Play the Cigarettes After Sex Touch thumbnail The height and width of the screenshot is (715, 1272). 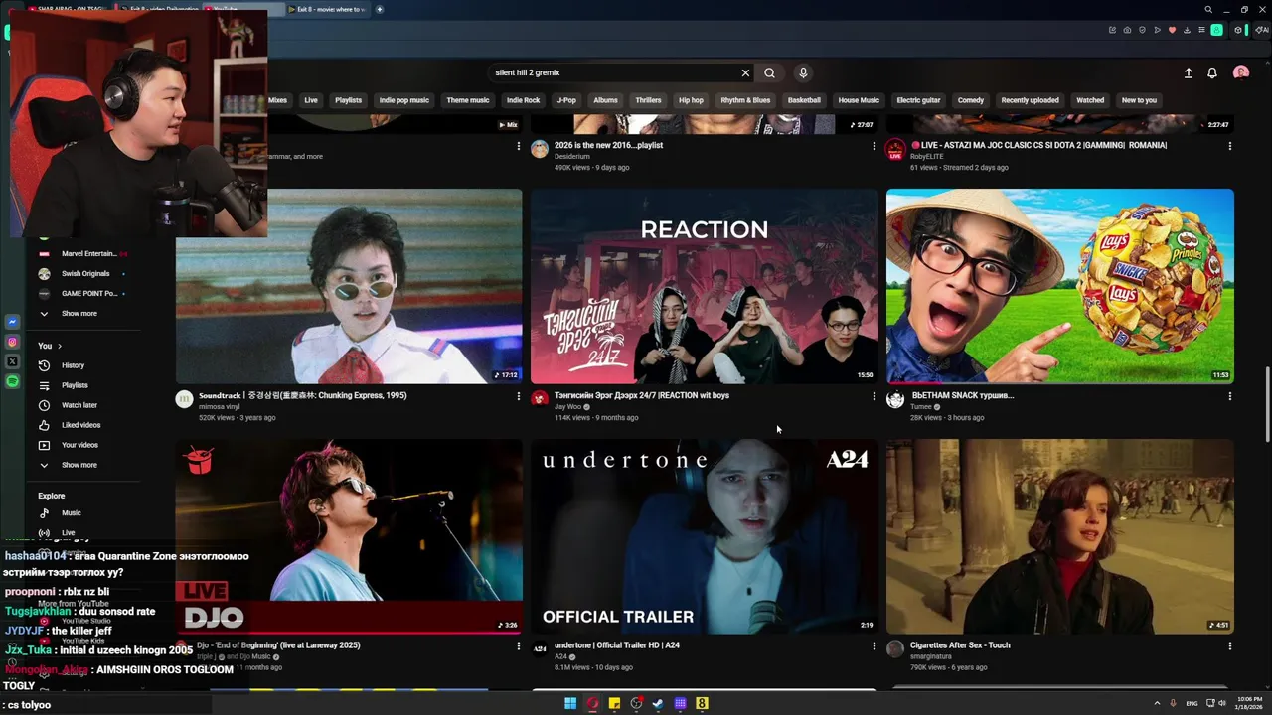click(1060, 536)
